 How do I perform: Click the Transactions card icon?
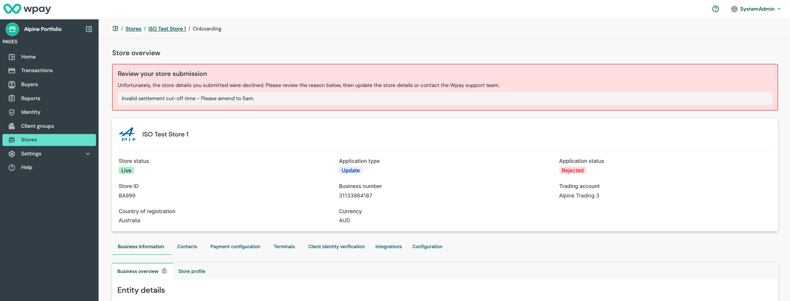12,71
